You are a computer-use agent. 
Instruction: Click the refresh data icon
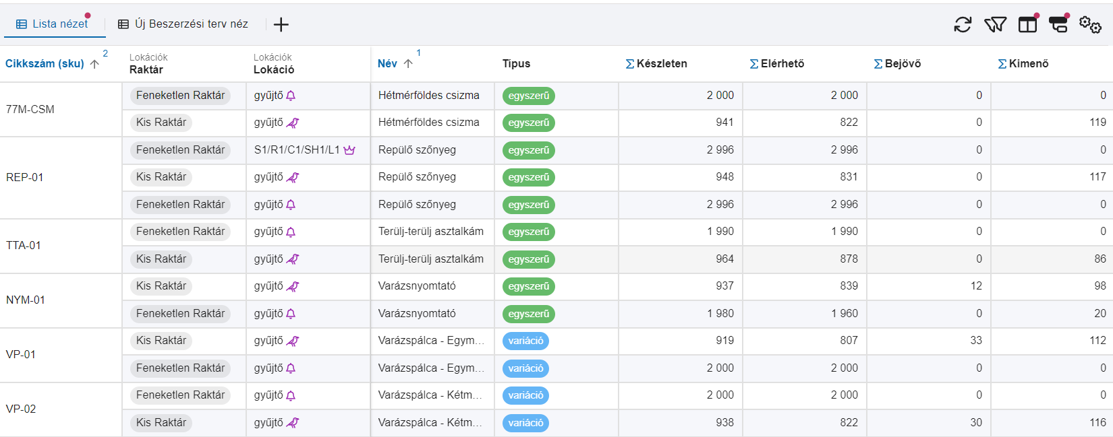pos(963,25)
